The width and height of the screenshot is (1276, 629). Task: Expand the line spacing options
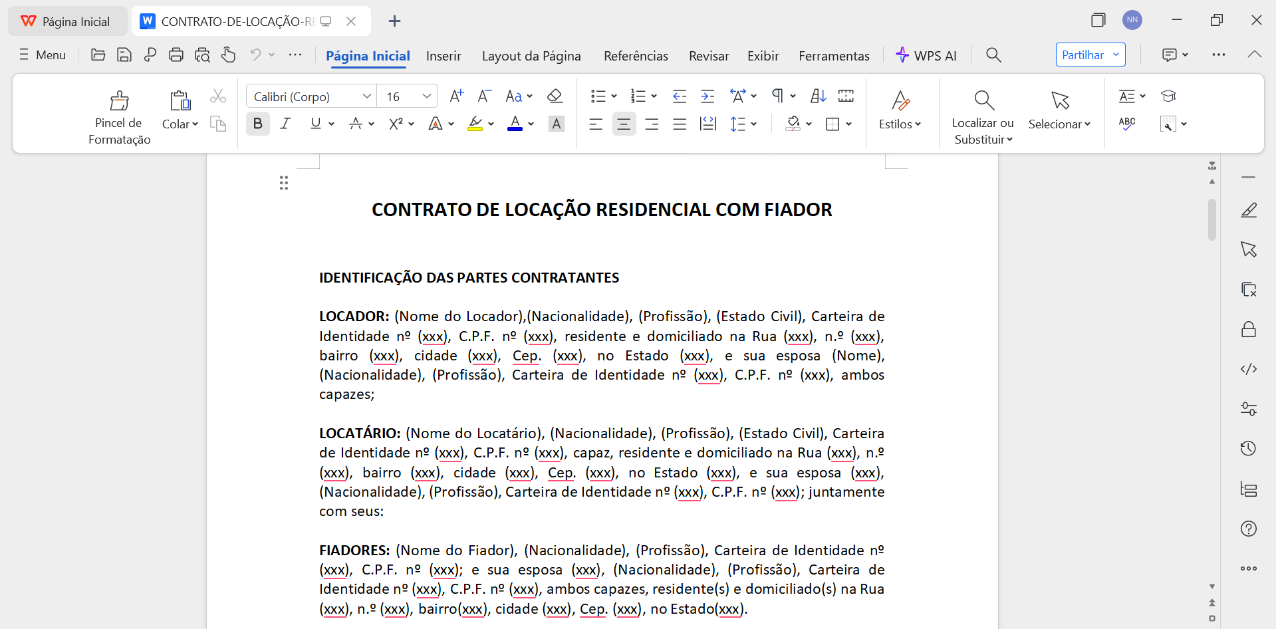pos(743,124)
